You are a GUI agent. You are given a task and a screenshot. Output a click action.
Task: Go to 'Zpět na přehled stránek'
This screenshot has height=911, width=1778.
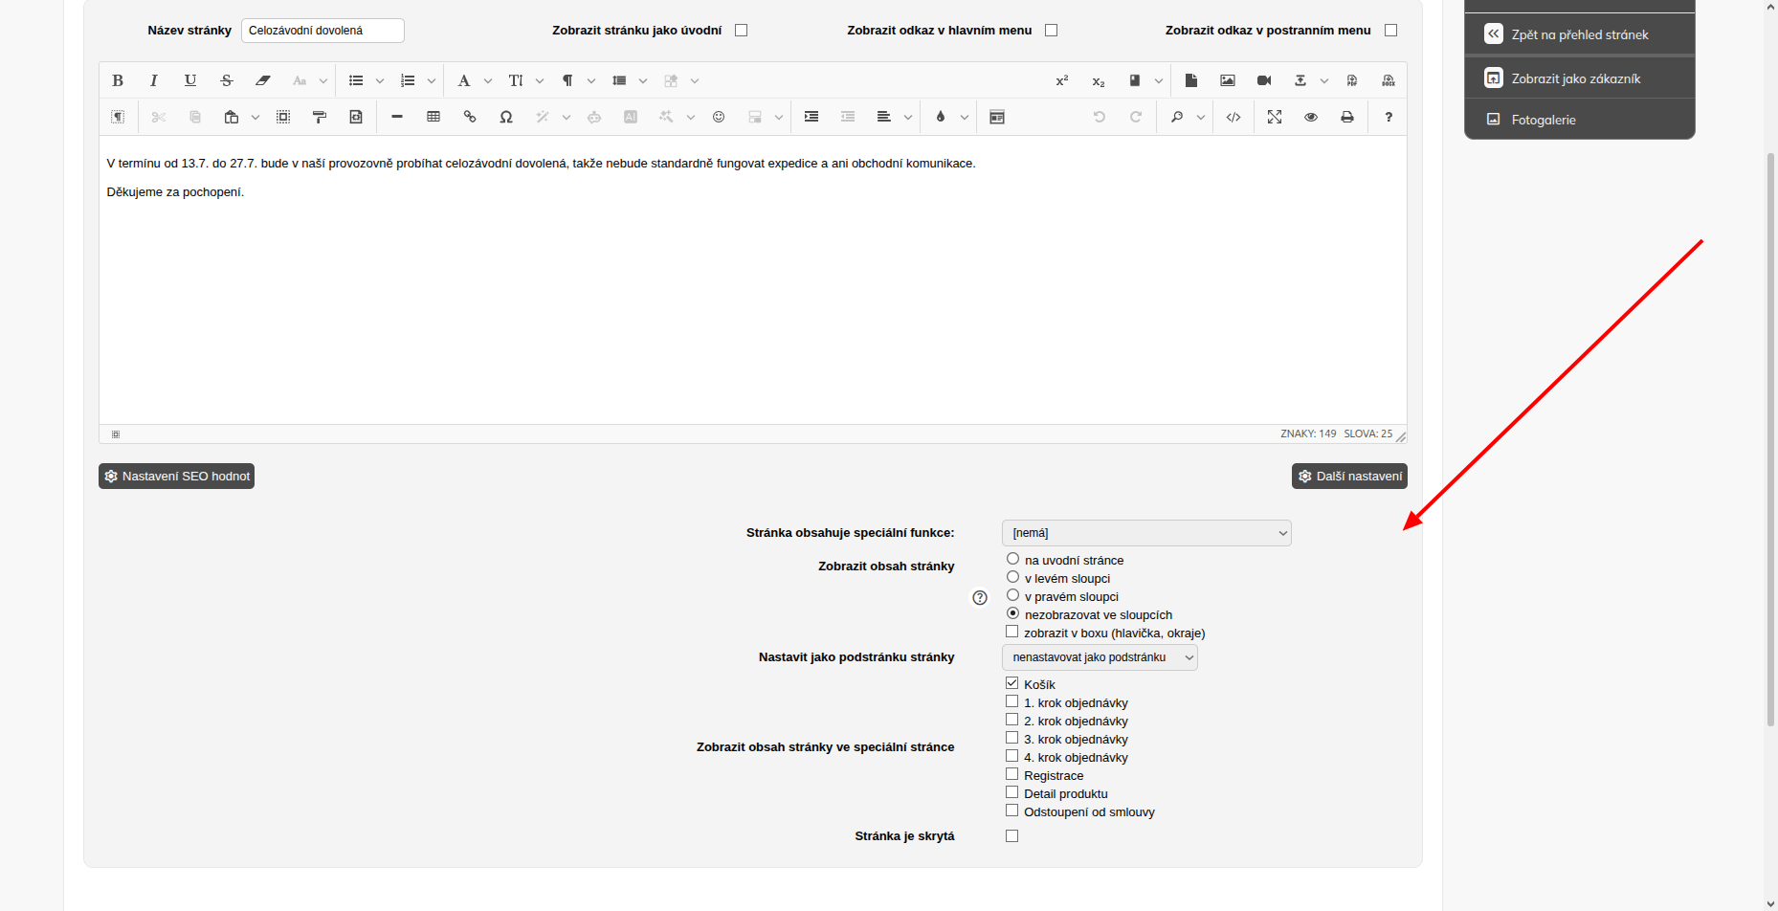pyautogui.click(x=1580, y=34)
